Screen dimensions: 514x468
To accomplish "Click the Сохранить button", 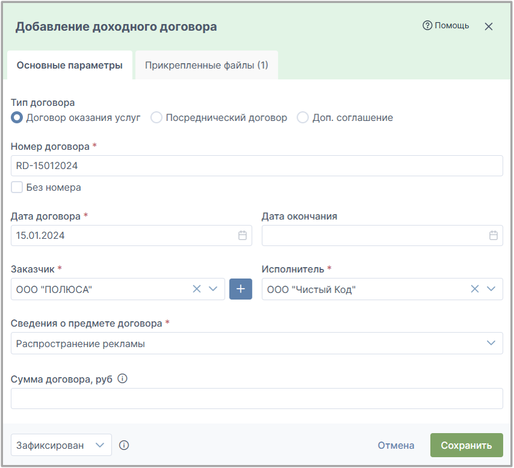I will [467, 445].
